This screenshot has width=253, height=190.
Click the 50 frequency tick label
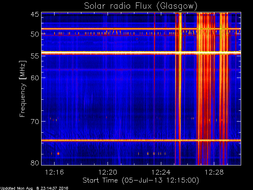pyautogui.click(x=35, y=34)
